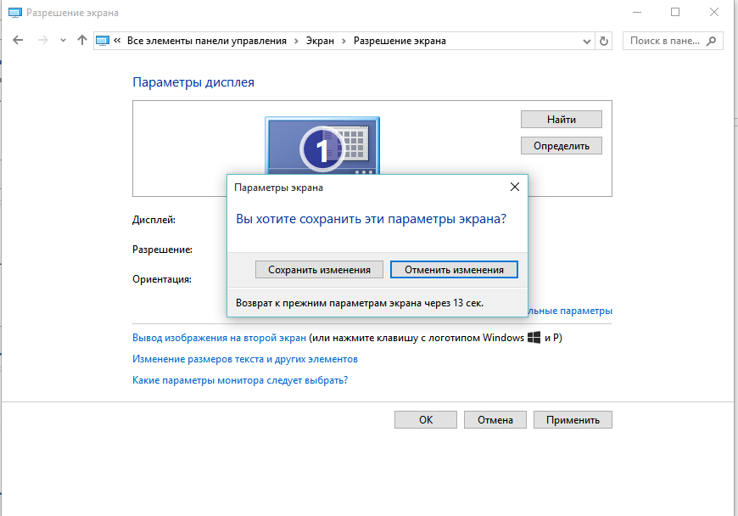
Task: Click the advanced settings link ending 'льные параметры'
Action: coord(570,311)
